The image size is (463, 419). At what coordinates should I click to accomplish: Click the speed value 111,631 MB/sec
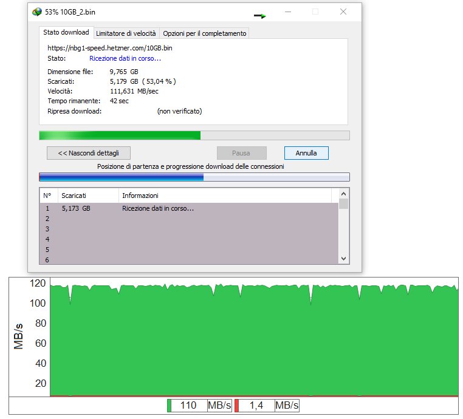pyautogui.click(x=134, y=91)
